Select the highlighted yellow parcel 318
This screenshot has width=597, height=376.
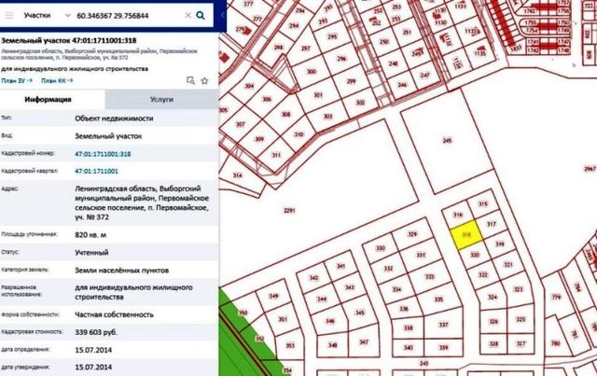[466, 235]
